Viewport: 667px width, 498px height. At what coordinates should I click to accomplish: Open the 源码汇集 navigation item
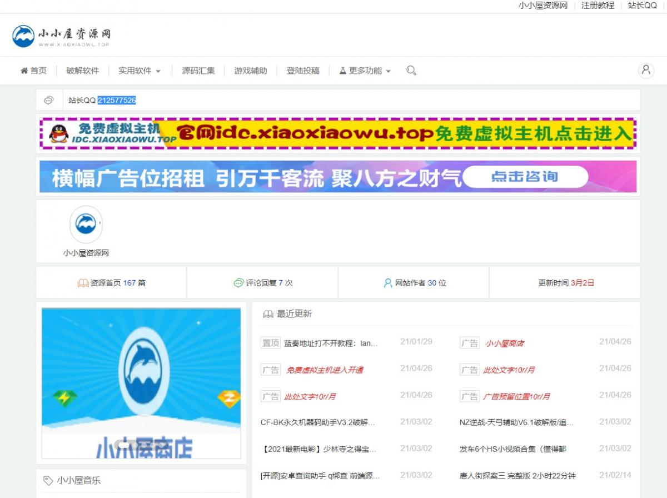[198, 71]
